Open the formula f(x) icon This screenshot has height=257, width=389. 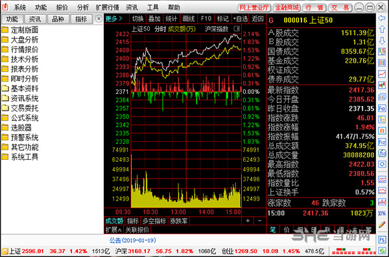[x=382, y=153]
